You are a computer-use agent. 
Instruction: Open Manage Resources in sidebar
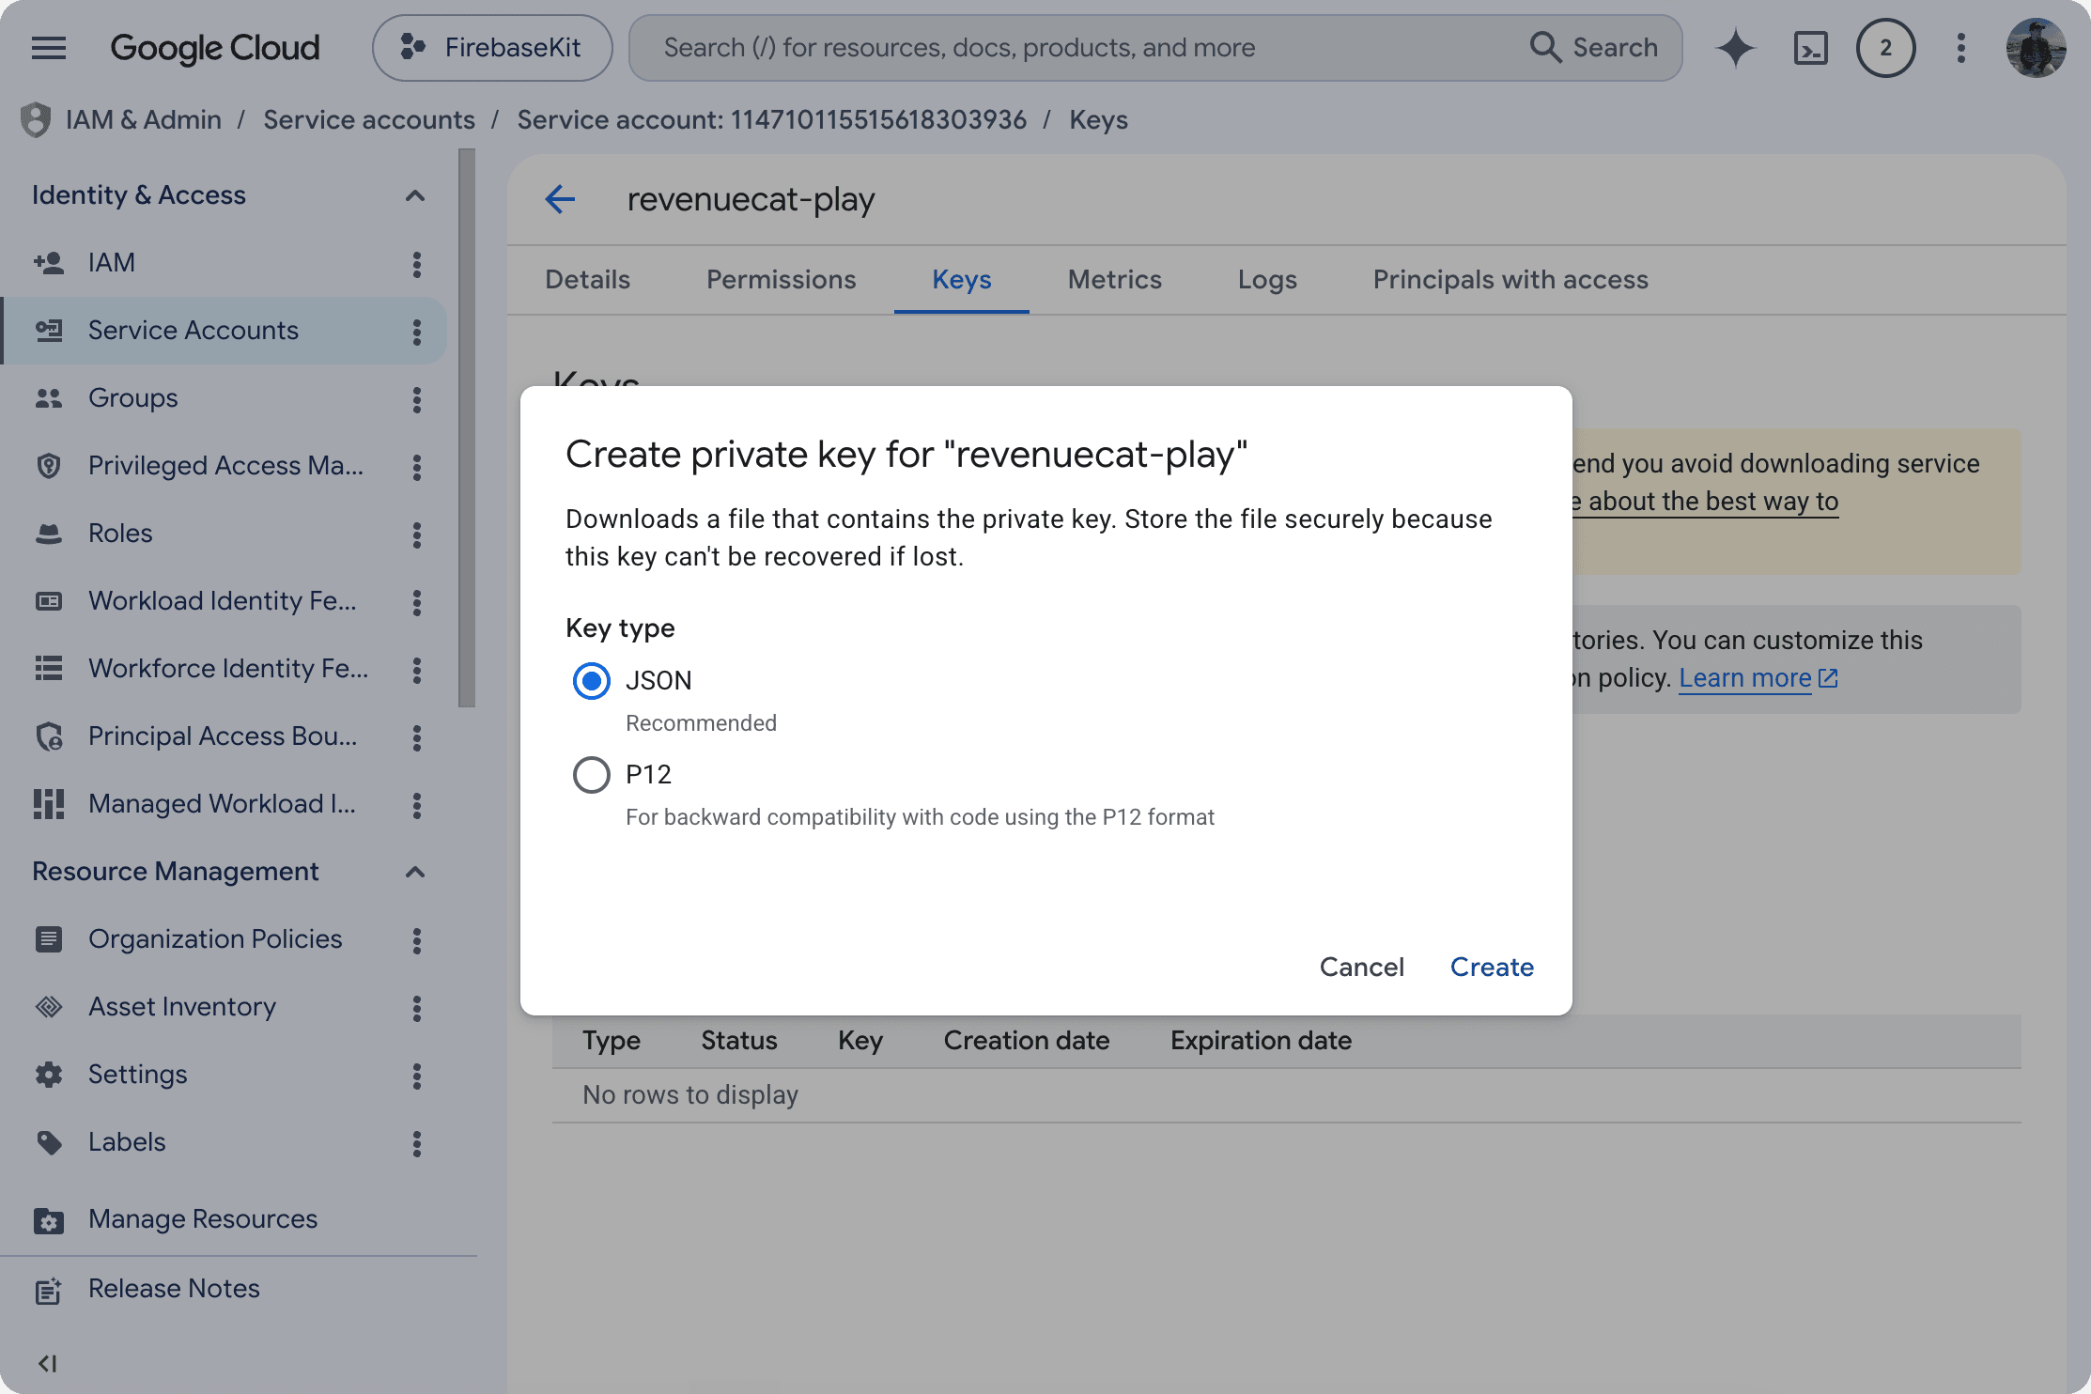tap(203, 1219)
